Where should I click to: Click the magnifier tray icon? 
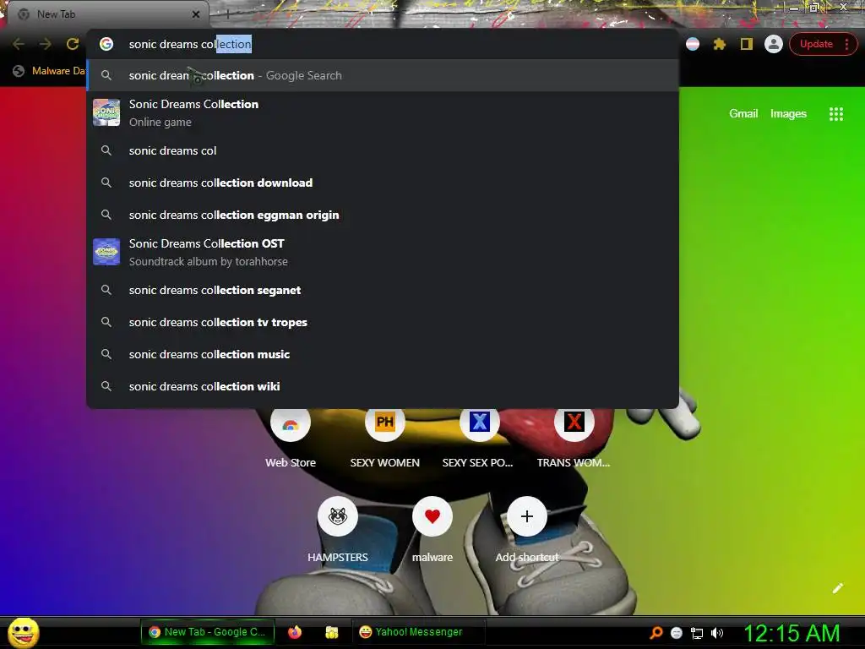(656, 633)
